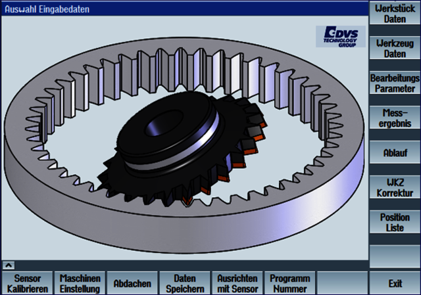Select Ausrichten mit Sensor softkey
The image size is (421, 295).
237,283
